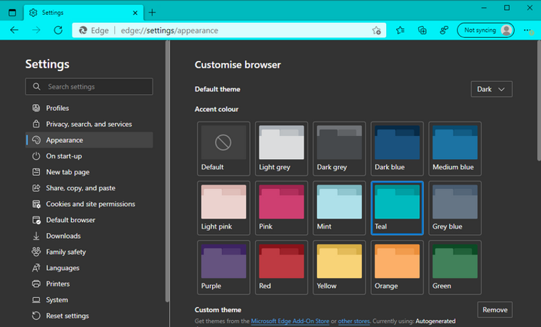541x327 pixels.
Task: Add this page to favourites star
Action: 377,30
